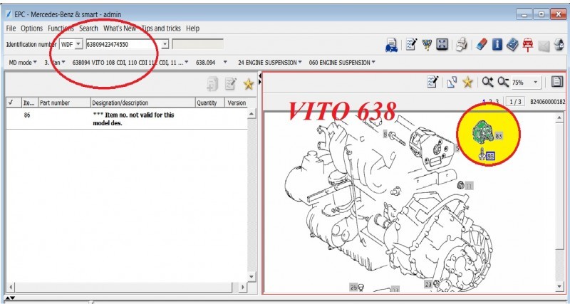Select callout number 8 in the diagram

(385, 135)
